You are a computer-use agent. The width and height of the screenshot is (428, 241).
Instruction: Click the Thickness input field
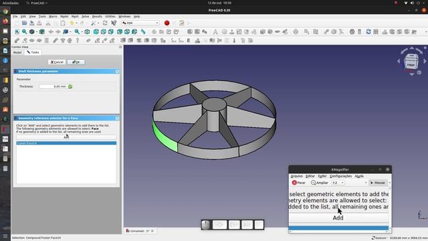53,86
